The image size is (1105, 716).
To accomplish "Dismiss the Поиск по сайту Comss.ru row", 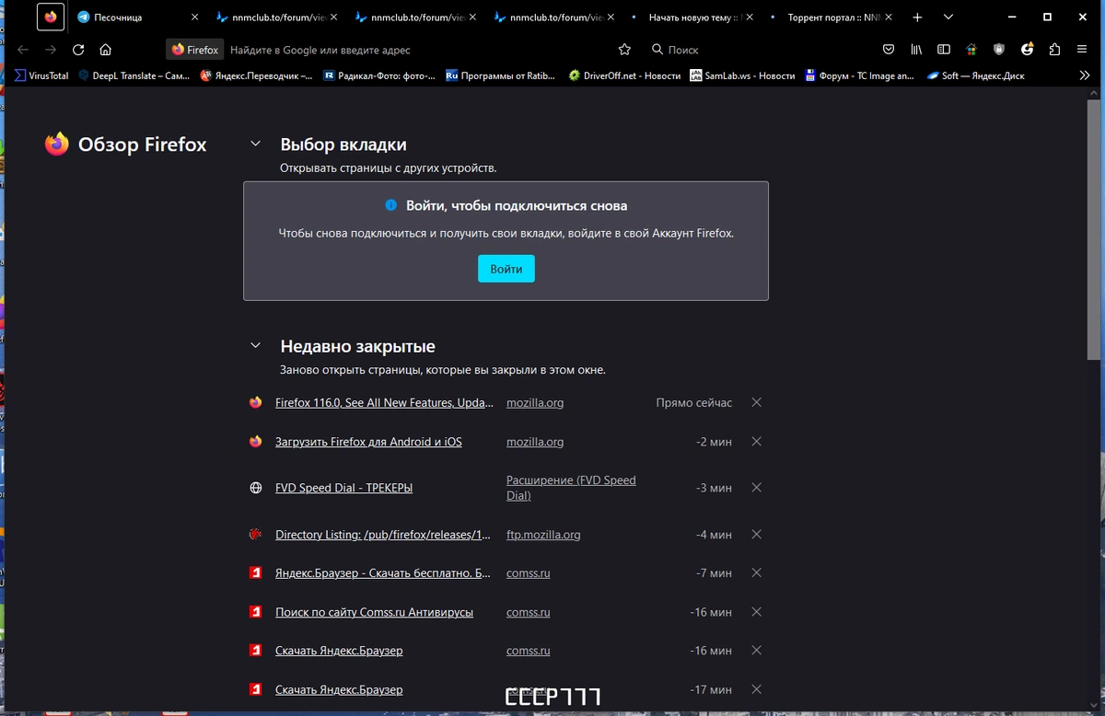I will (x=756, y=612).
